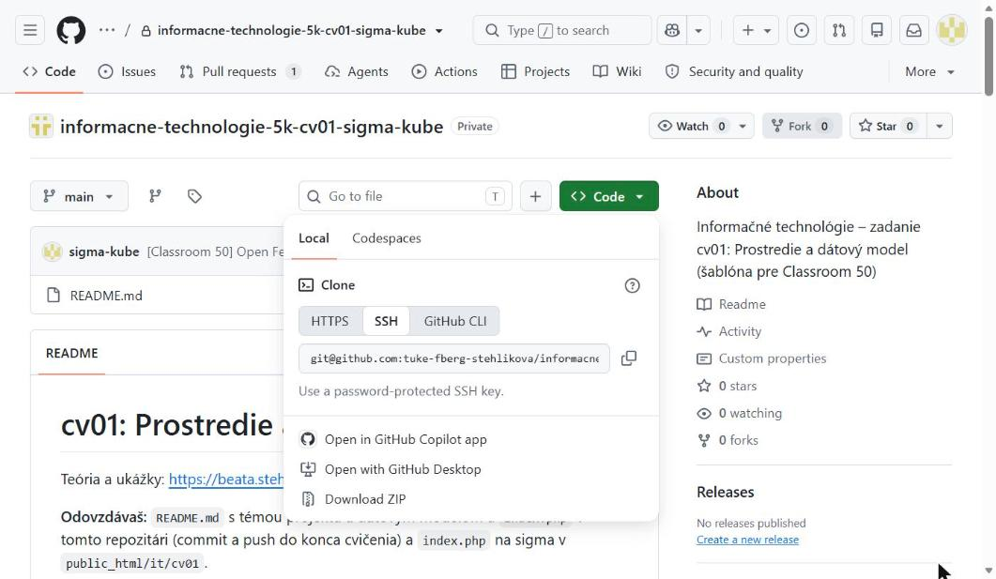View tags via tag icon
The width and height of the screenshot is (996, 579).
[194, 197]
